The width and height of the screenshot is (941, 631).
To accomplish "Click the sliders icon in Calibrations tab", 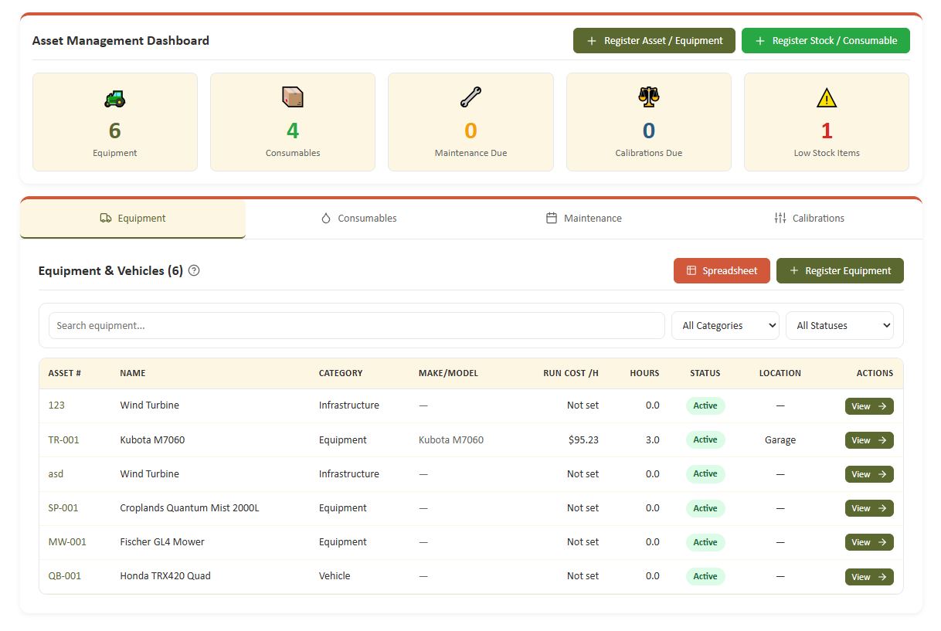I will point(780,219).
